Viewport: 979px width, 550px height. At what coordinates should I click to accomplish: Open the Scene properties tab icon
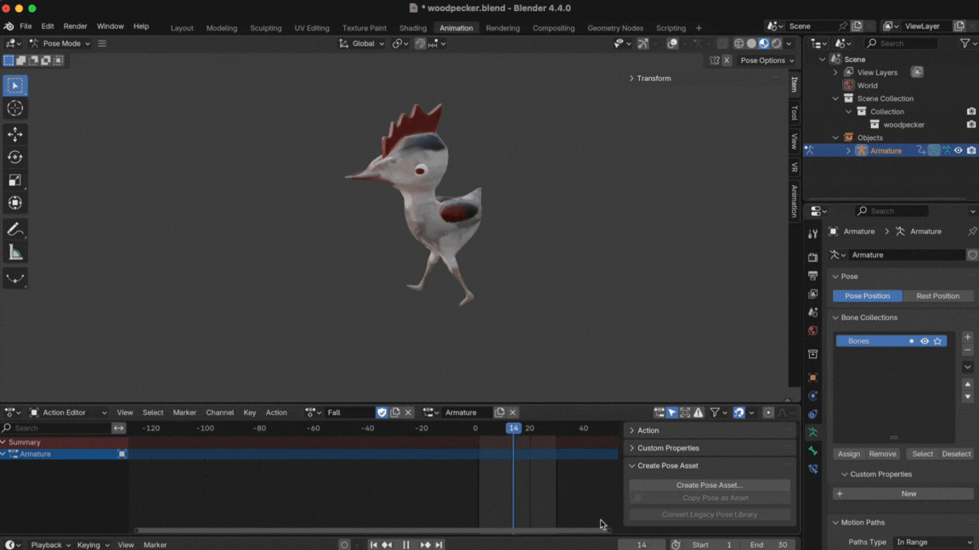coord(812,311)
